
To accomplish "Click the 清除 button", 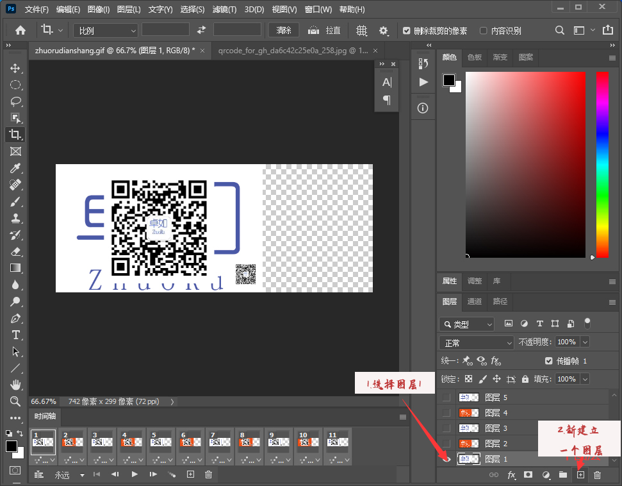I will click(284, 30).
